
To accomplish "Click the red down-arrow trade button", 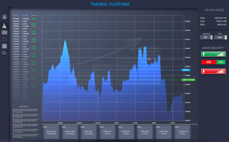I will click(213, 72).
